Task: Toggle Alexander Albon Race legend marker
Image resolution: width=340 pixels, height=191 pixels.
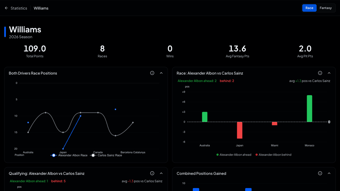Action: 54,155
